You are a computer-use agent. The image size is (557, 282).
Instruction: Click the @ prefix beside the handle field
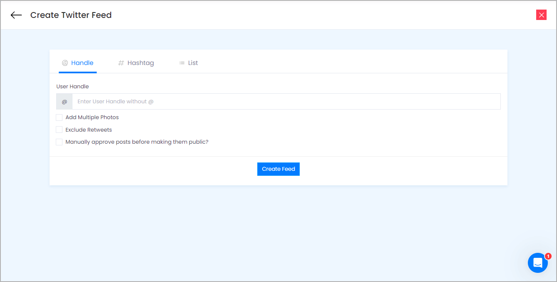[x=65, y=102]
